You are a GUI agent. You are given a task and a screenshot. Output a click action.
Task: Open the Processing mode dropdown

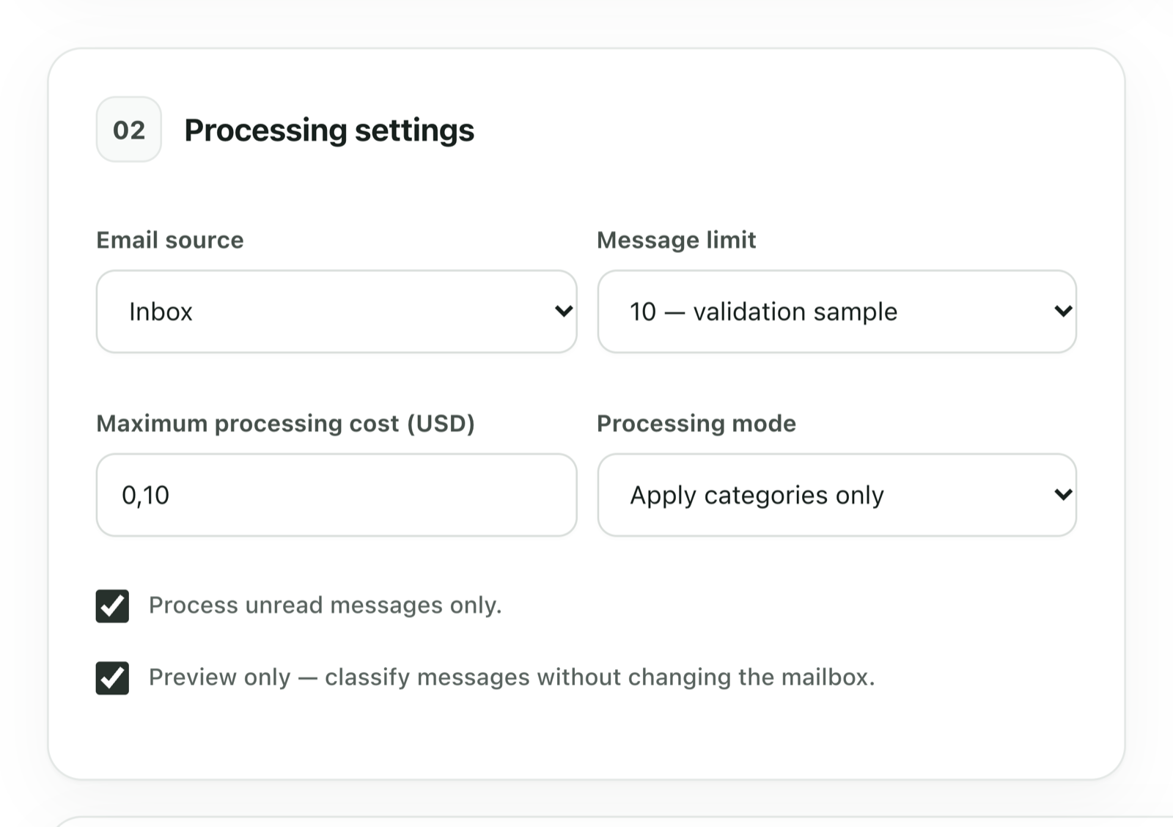(837, 495)
